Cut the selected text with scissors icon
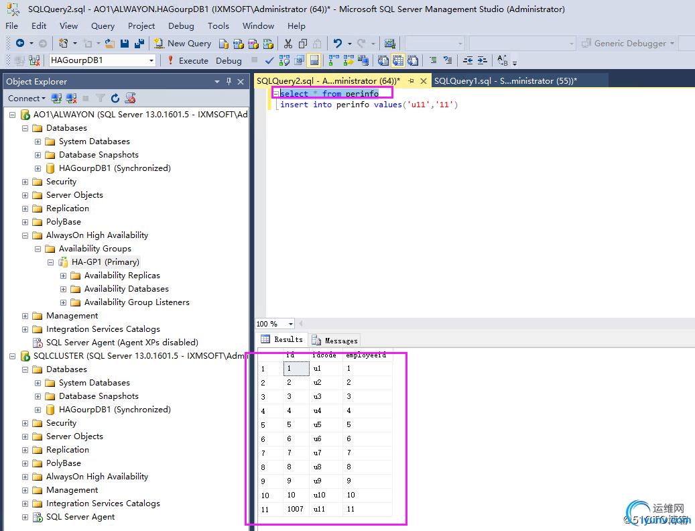 (288, 44)
